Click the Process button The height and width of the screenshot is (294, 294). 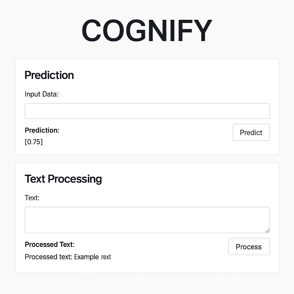[249, 247]
